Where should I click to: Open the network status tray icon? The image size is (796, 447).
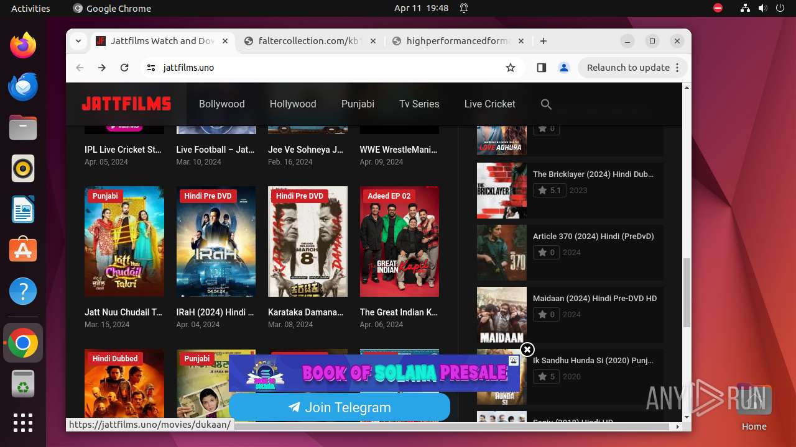[745, 8]
